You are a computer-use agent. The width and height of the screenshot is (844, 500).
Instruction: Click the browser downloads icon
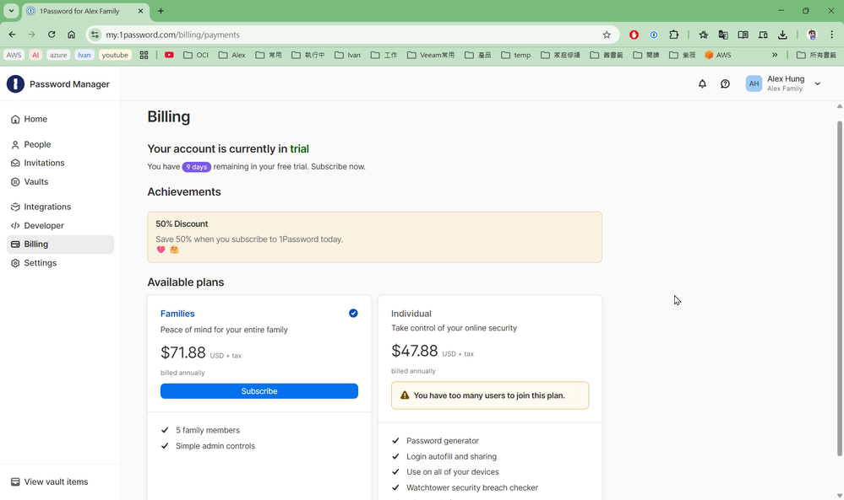(782, 35)
